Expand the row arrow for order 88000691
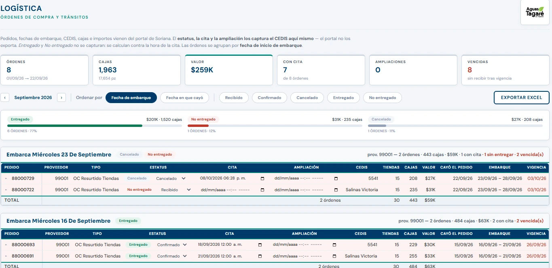 click(x=6, y=256)
